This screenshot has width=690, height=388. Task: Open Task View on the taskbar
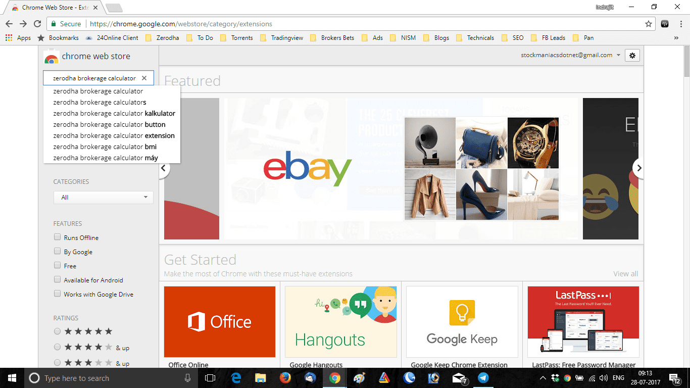pos(210,378)
